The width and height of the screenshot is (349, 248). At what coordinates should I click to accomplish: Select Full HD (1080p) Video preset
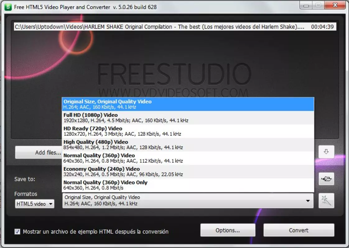click(x=188, y=118)
